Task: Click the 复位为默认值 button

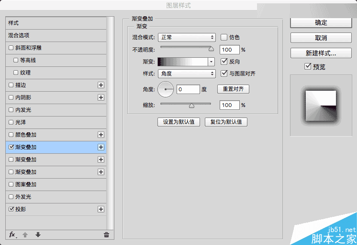Action: 226,122
